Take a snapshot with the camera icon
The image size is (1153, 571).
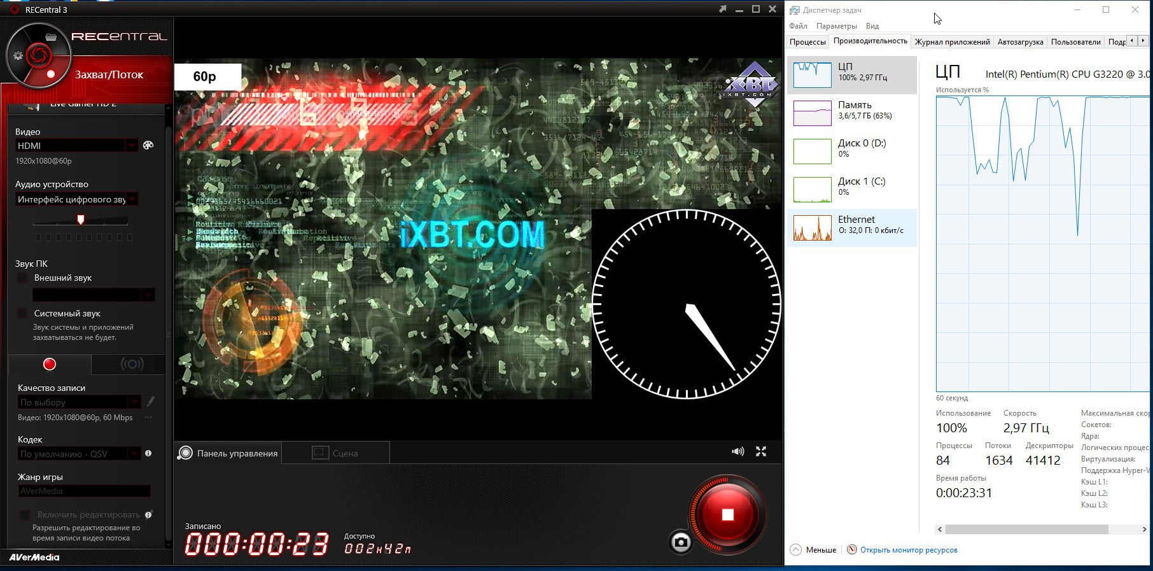(x=681, y=542)
